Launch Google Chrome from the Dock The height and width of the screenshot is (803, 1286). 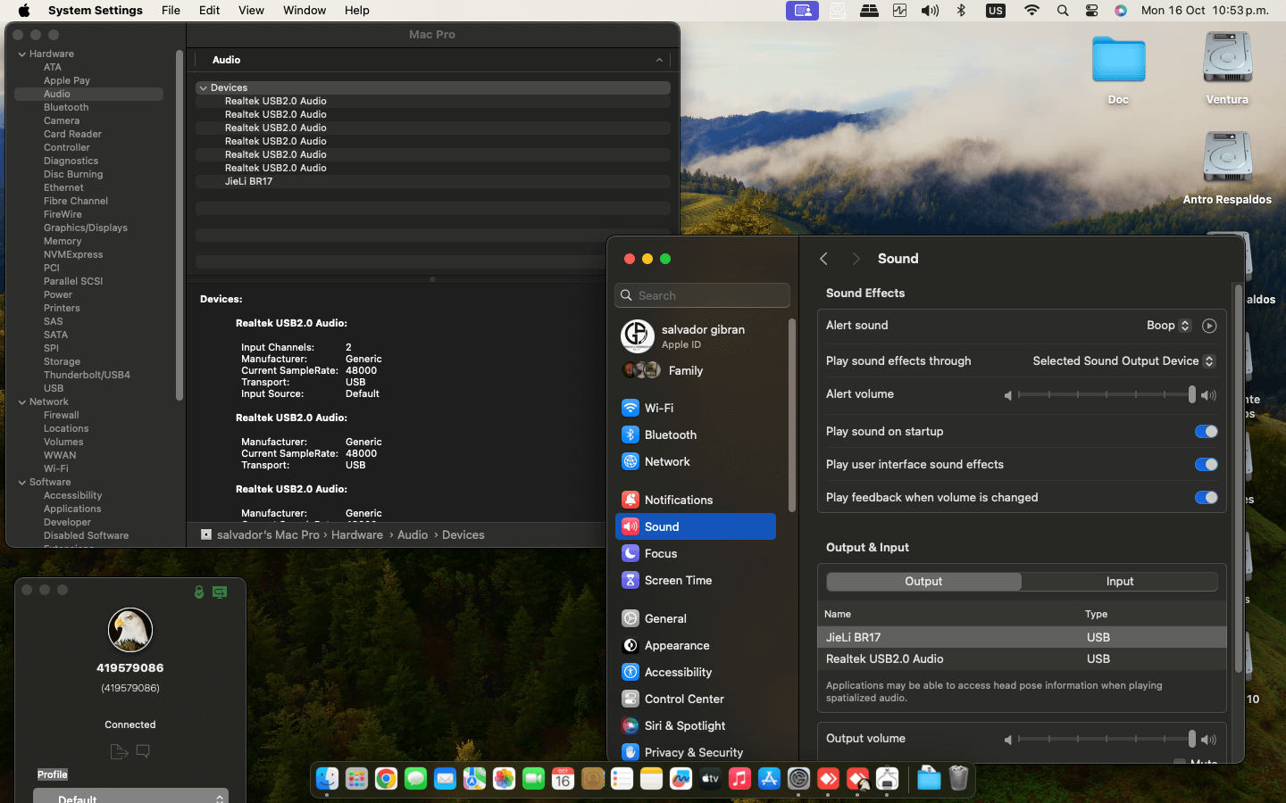(386, 779)
